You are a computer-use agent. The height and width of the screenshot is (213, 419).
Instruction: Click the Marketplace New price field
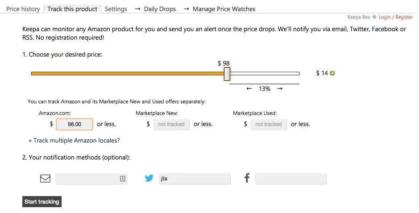tap(171, 124)
